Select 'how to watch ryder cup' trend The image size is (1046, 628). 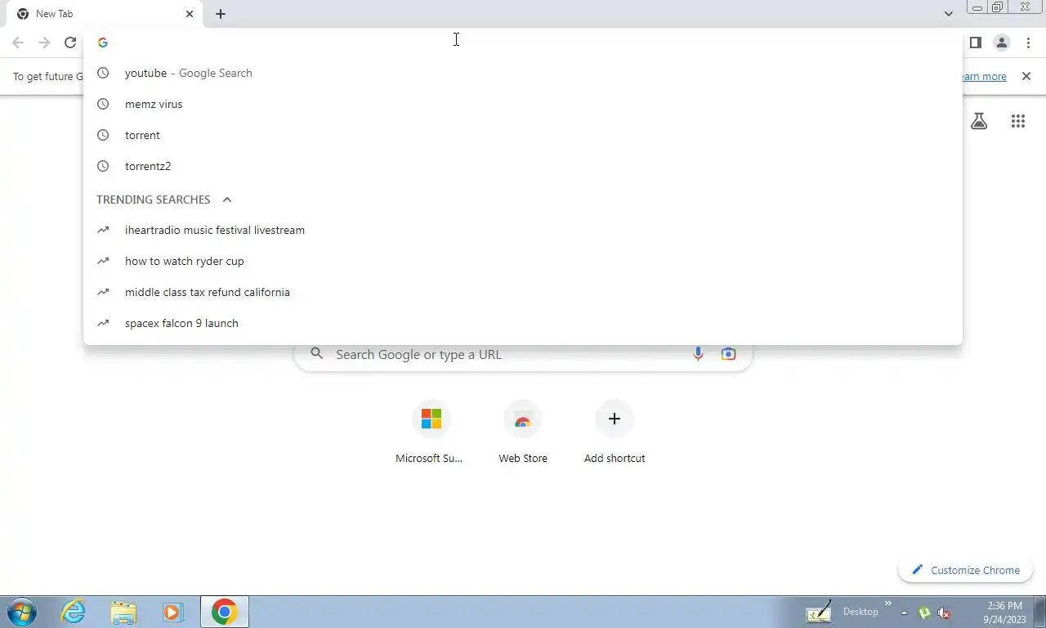[523, 261]
